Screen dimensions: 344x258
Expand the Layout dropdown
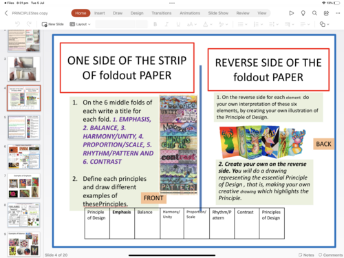tap(80, 24)
